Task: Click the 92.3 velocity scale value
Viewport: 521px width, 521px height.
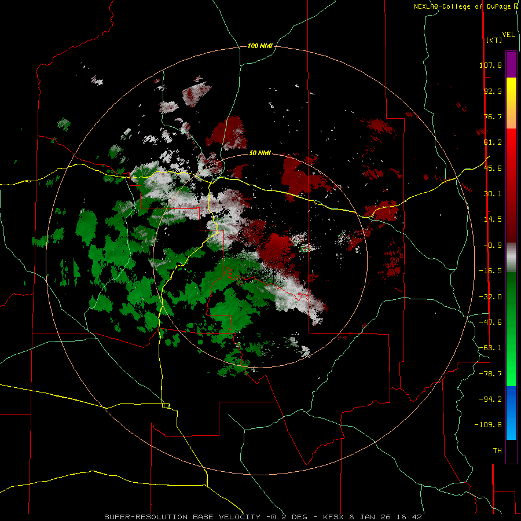Action: point(493,91)
